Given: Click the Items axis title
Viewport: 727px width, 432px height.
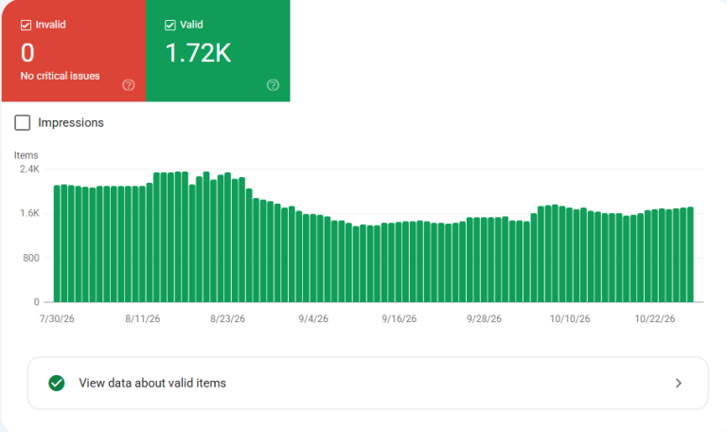Looking at the screenshot, I should [x=26, y=155].
